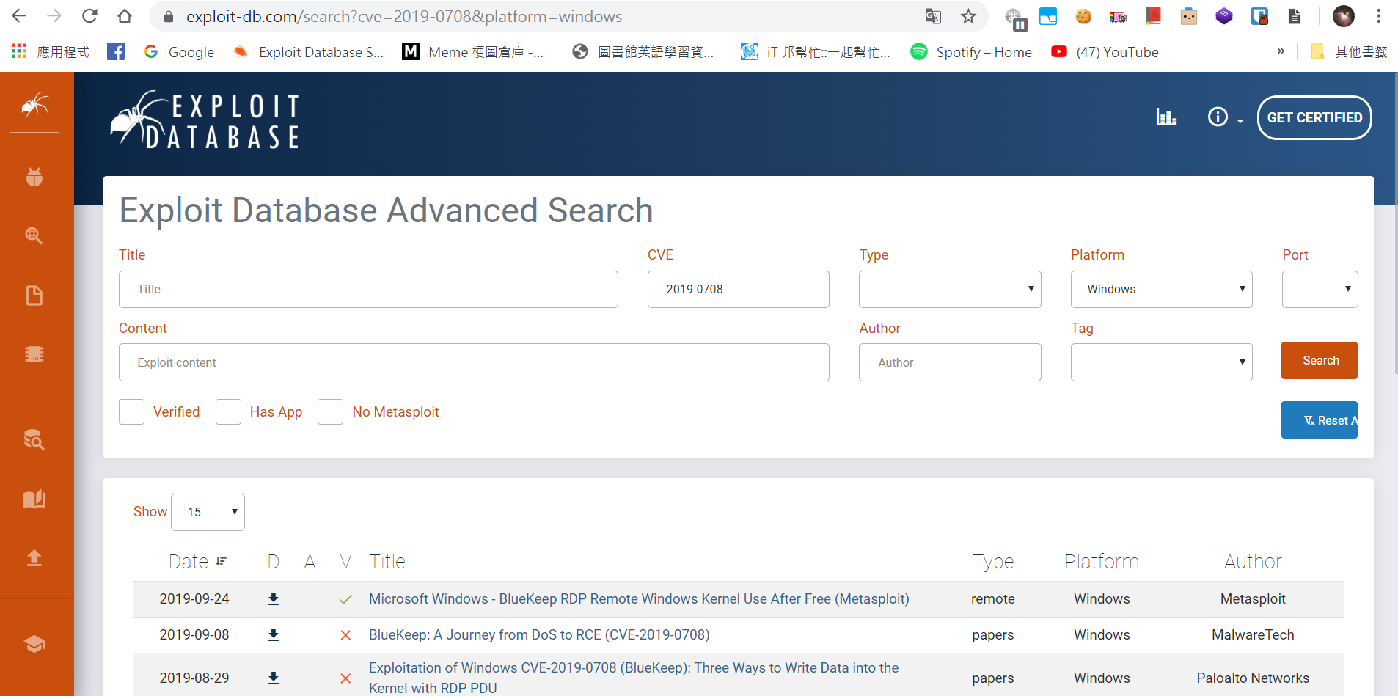1398x696 pixels.
Task: Open the Submissions upload icon in sidebar
Action: click(34, 558)
